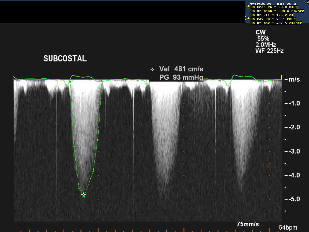The image size is (309, 232).
Task: Select the CW Doppler mode label
Action: coord(260,32)
